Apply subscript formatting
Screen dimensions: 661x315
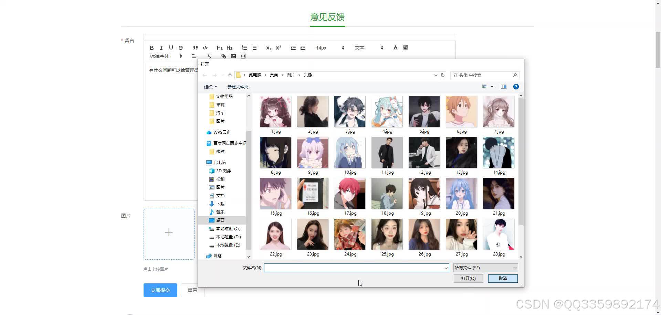tap(269, 48)
